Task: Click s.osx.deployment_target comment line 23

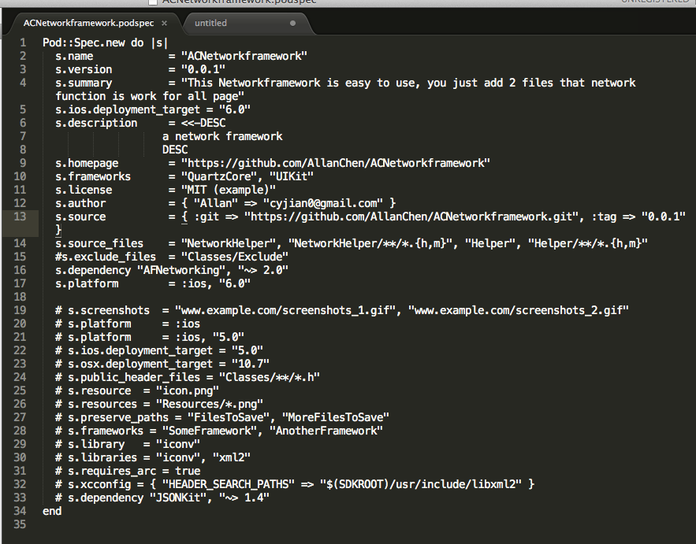Action: tap(162, 364)
